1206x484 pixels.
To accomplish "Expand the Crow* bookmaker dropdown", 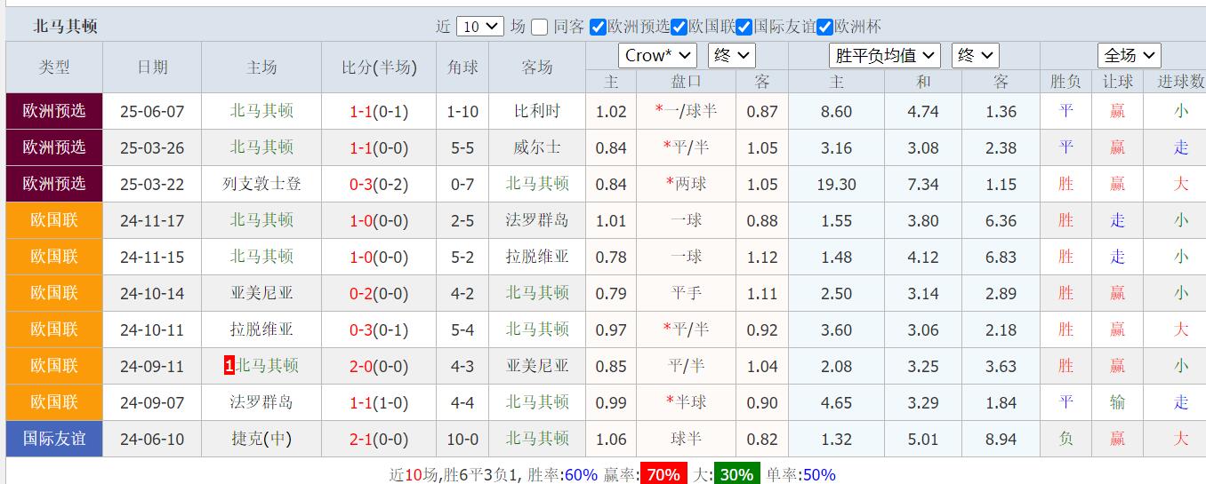I will [x=657, y=55].
